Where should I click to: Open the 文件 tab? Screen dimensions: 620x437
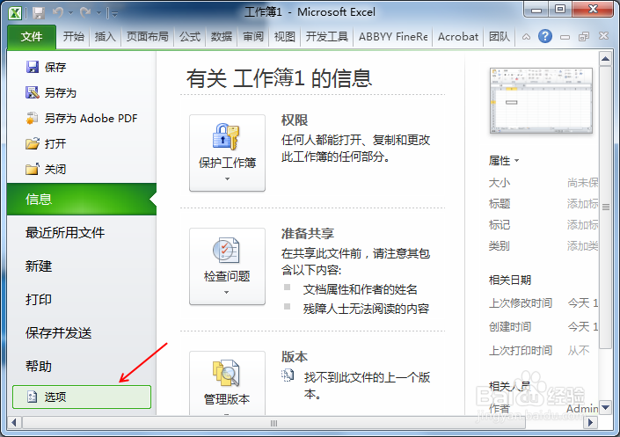tap(32, 37)
